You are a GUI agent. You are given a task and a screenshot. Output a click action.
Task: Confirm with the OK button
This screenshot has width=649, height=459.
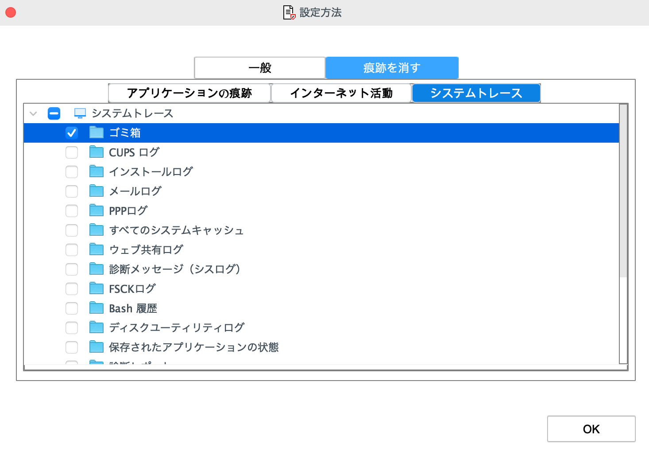tap(591, 429)
